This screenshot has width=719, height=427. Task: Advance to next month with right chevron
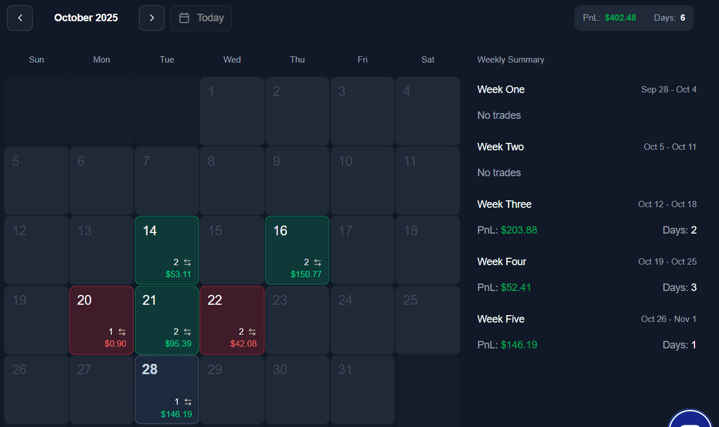[151, 18]
